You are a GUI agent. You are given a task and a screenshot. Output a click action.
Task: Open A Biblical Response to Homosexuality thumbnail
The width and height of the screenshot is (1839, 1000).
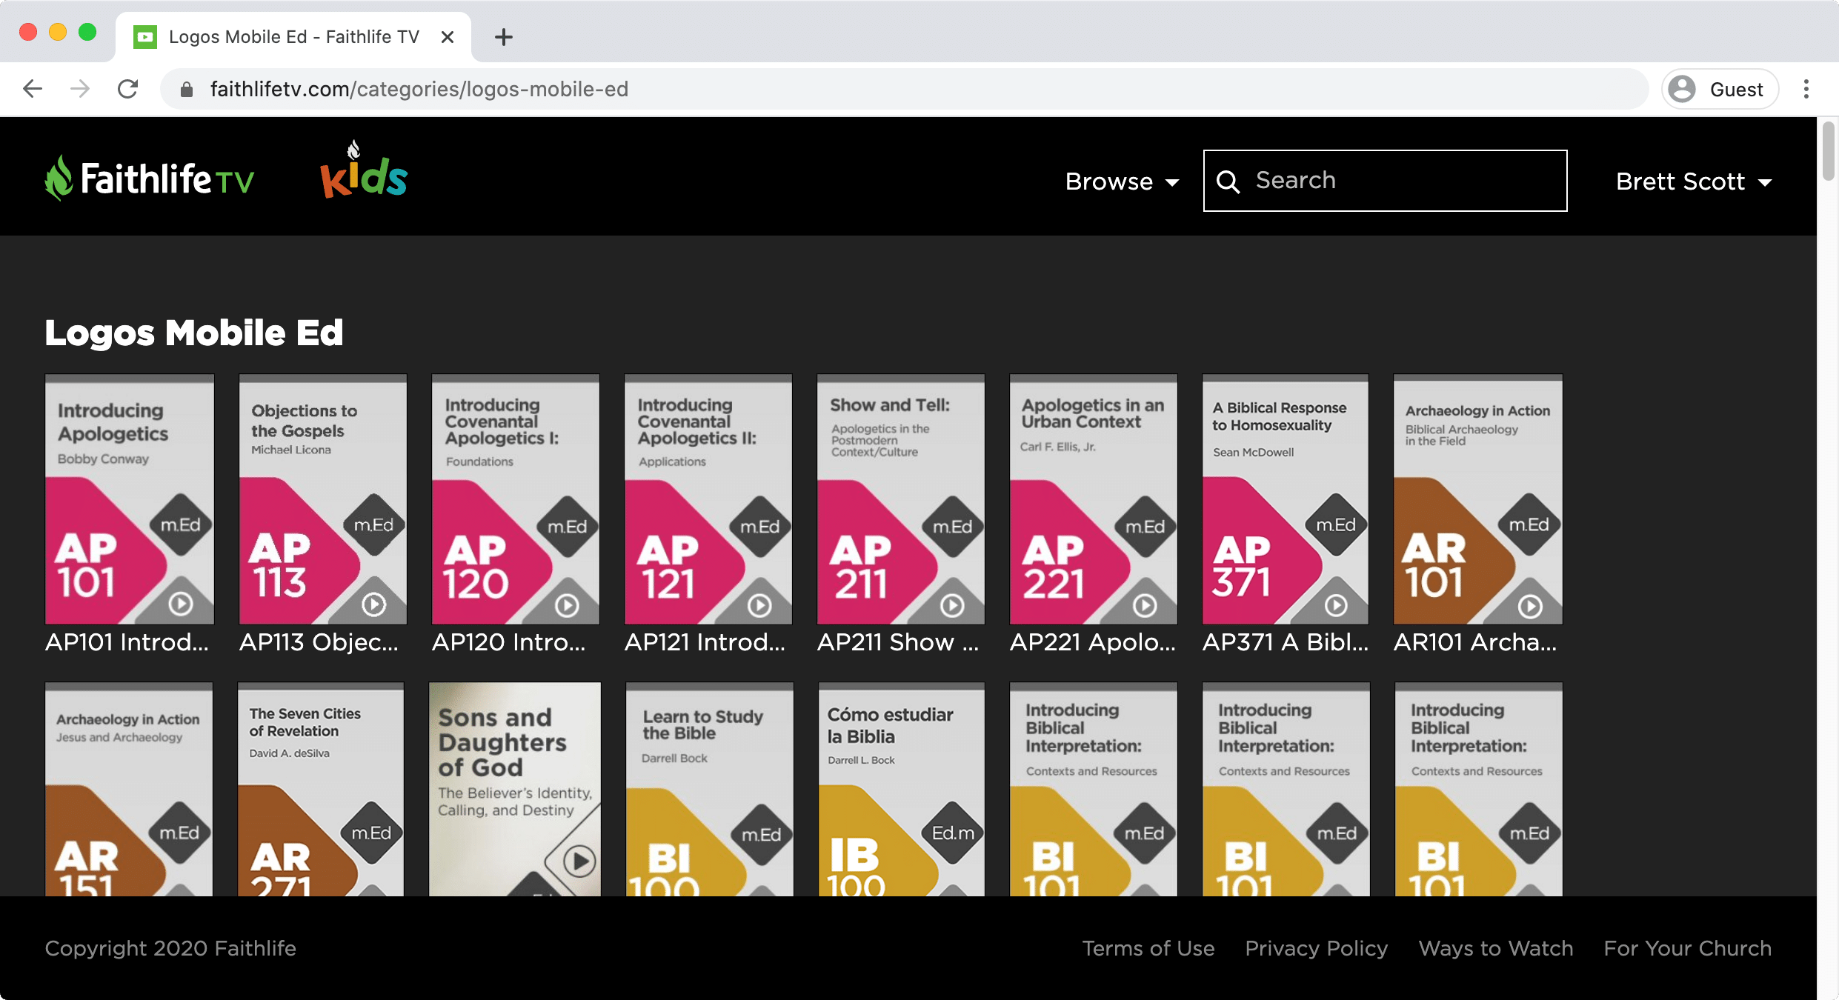[1286, 499]
